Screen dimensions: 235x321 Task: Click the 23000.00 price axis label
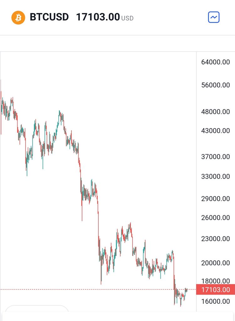coord(215,239)
